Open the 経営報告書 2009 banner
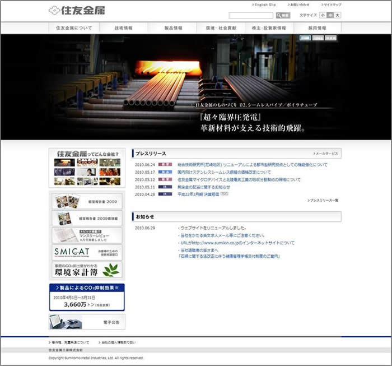 (87, 201)
